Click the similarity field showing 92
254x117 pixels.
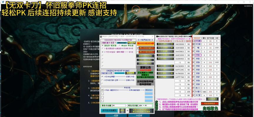(x=188, y=88)
